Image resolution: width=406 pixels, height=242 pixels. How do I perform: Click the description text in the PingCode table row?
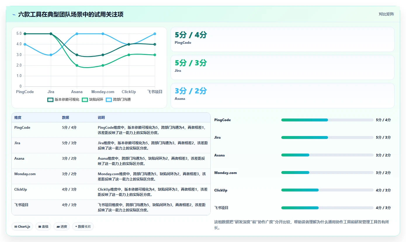[152, 130]
